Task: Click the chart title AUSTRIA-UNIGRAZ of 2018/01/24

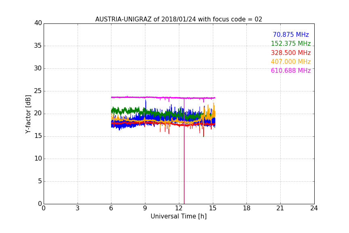Action: [x=179, y=19]
